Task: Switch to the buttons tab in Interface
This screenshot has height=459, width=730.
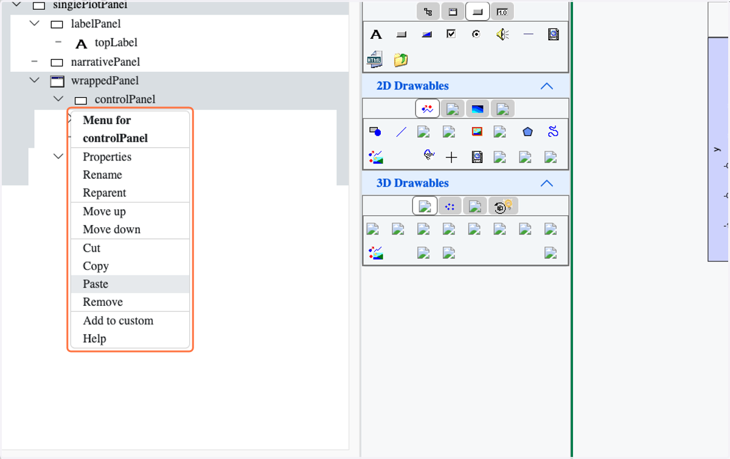Action: coord(478,12)
